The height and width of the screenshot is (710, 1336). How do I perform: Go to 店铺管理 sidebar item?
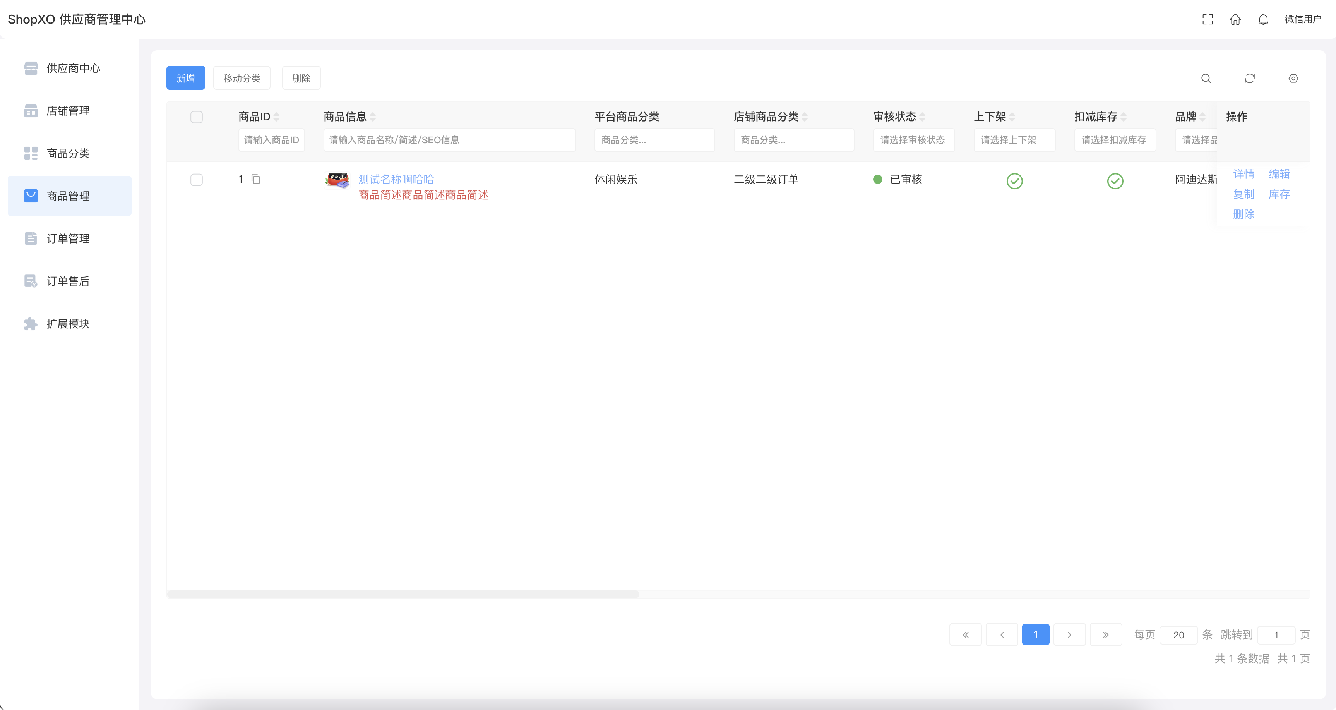[67, 111]
